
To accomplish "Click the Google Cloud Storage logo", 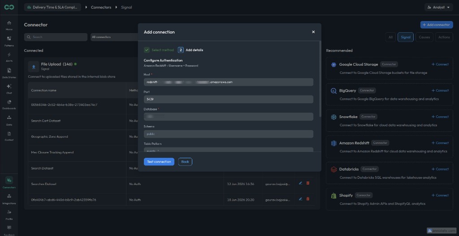I will pyautogui.click(x=333, y=64).
